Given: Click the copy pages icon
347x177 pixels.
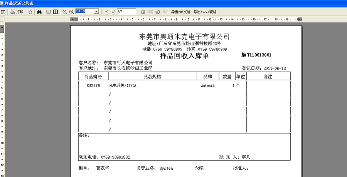Looking at the screenshot, I should coord(30,12).
